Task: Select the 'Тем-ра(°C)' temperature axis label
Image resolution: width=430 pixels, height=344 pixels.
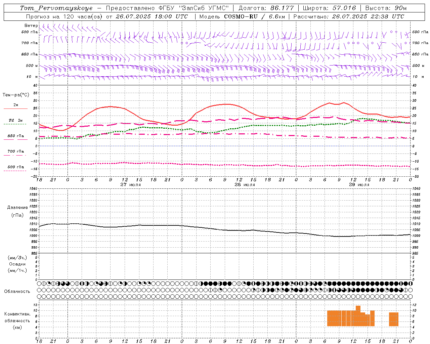Action: coord(16,95)
